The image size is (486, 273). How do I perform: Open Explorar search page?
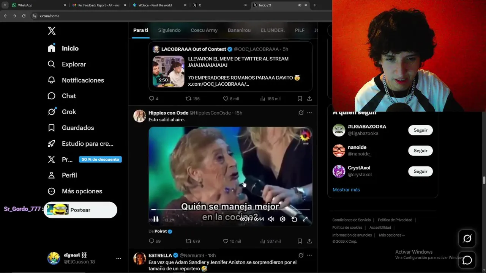(x=67, y=64)
